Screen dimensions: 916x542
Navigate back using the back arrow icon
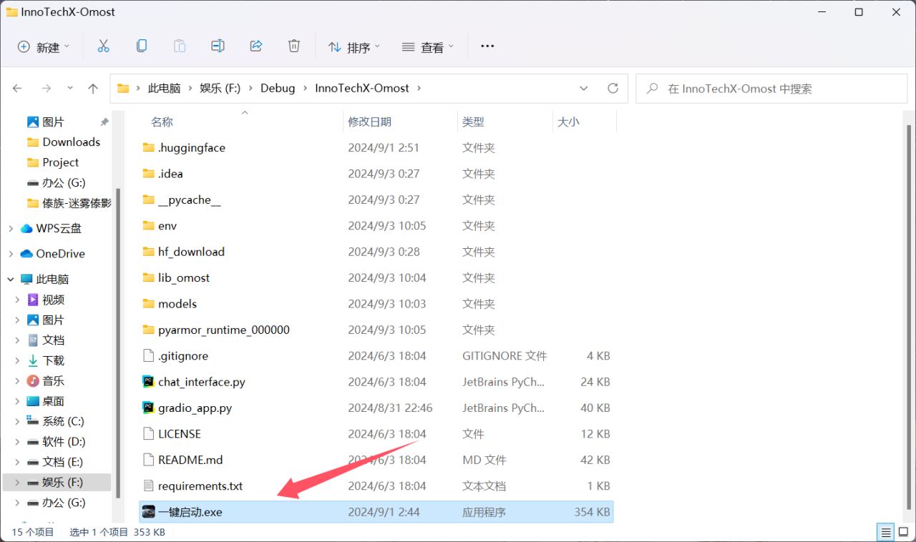[x=17, y=88]
